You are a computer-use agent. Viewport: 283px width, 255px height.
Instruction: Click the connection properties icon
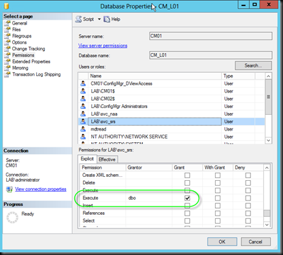[10, 189]
